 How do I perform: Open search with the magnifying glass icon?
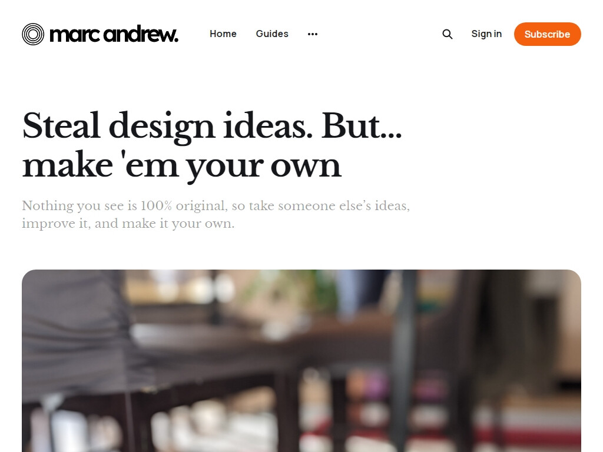click(448, 34)
